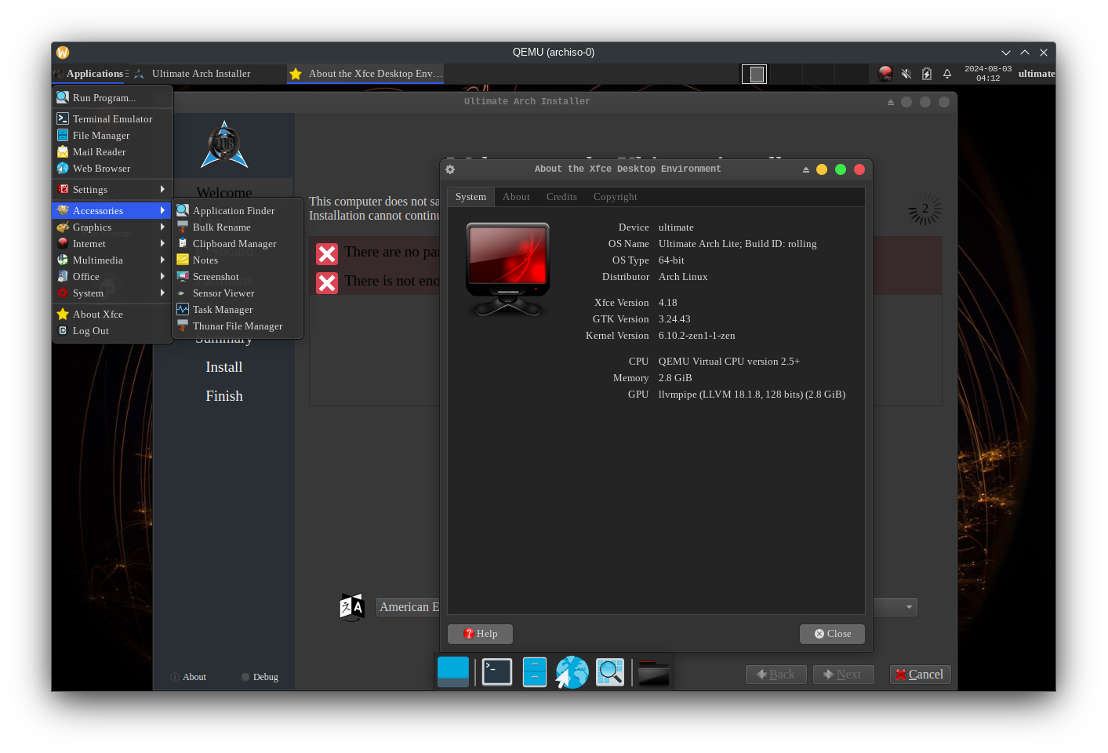Open File Manager menu entry

click(112, 135)
